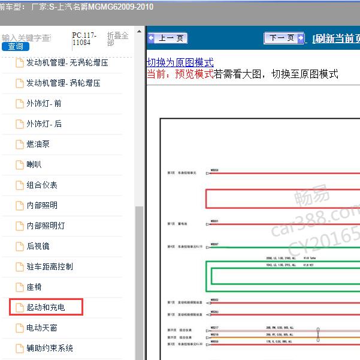
Task: Open 后视镜 entry
Action: [38, 246]
